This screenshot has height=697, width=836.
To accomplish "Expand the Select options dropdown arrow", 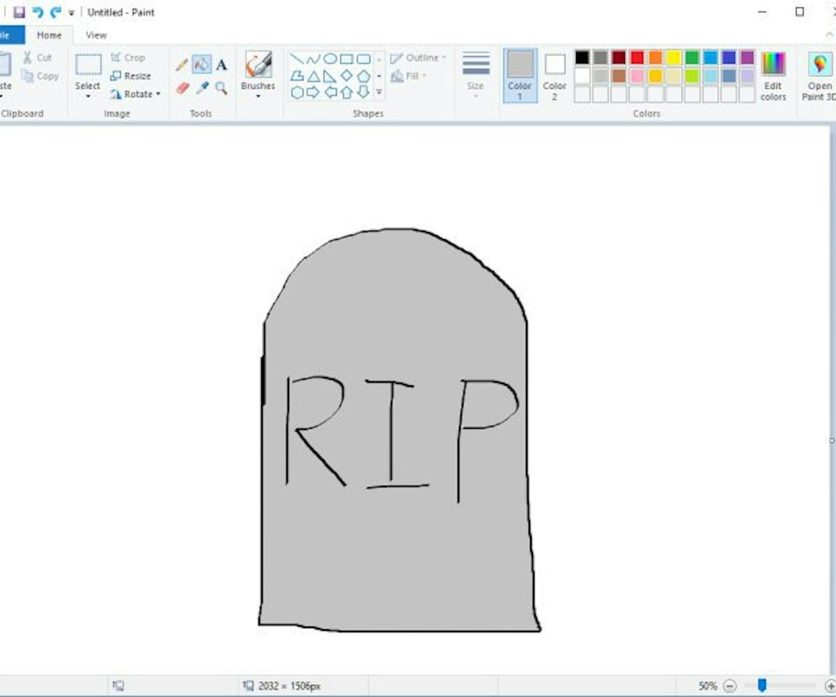I will coord(88,95).
